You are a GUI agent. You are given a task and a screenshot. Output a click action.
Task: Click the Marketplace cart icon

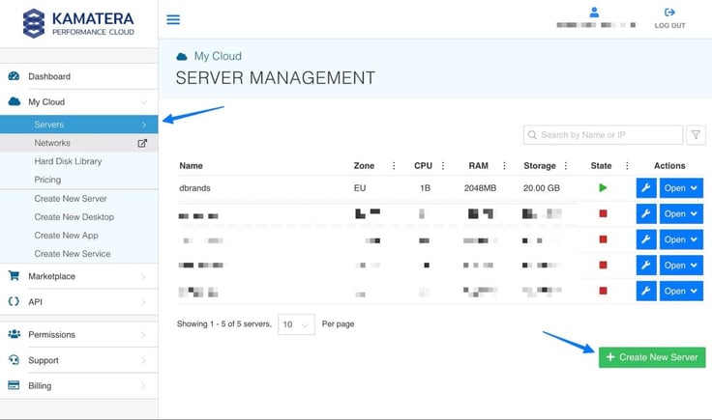point(15,275)
